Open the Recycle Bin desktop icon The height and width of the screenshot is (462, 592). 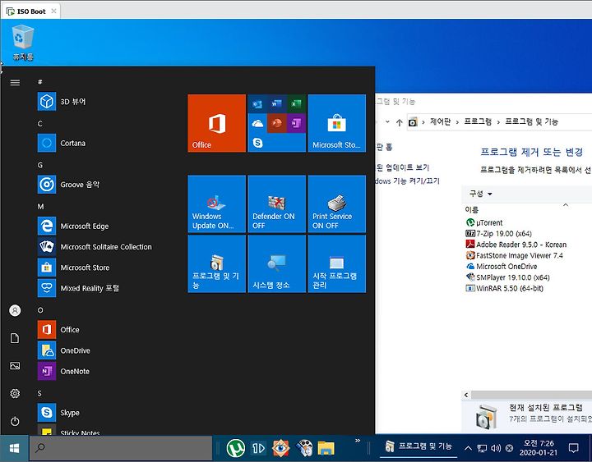point(23,42)
